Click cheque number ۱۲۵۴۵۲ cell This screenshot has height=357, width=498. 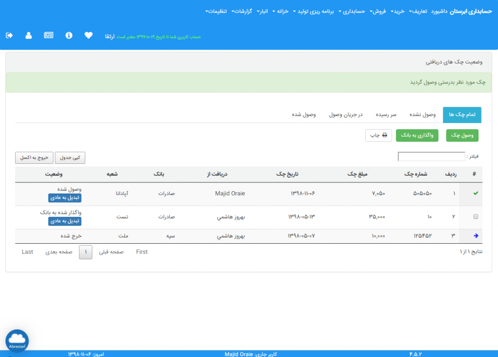click(x=423, y=236)
